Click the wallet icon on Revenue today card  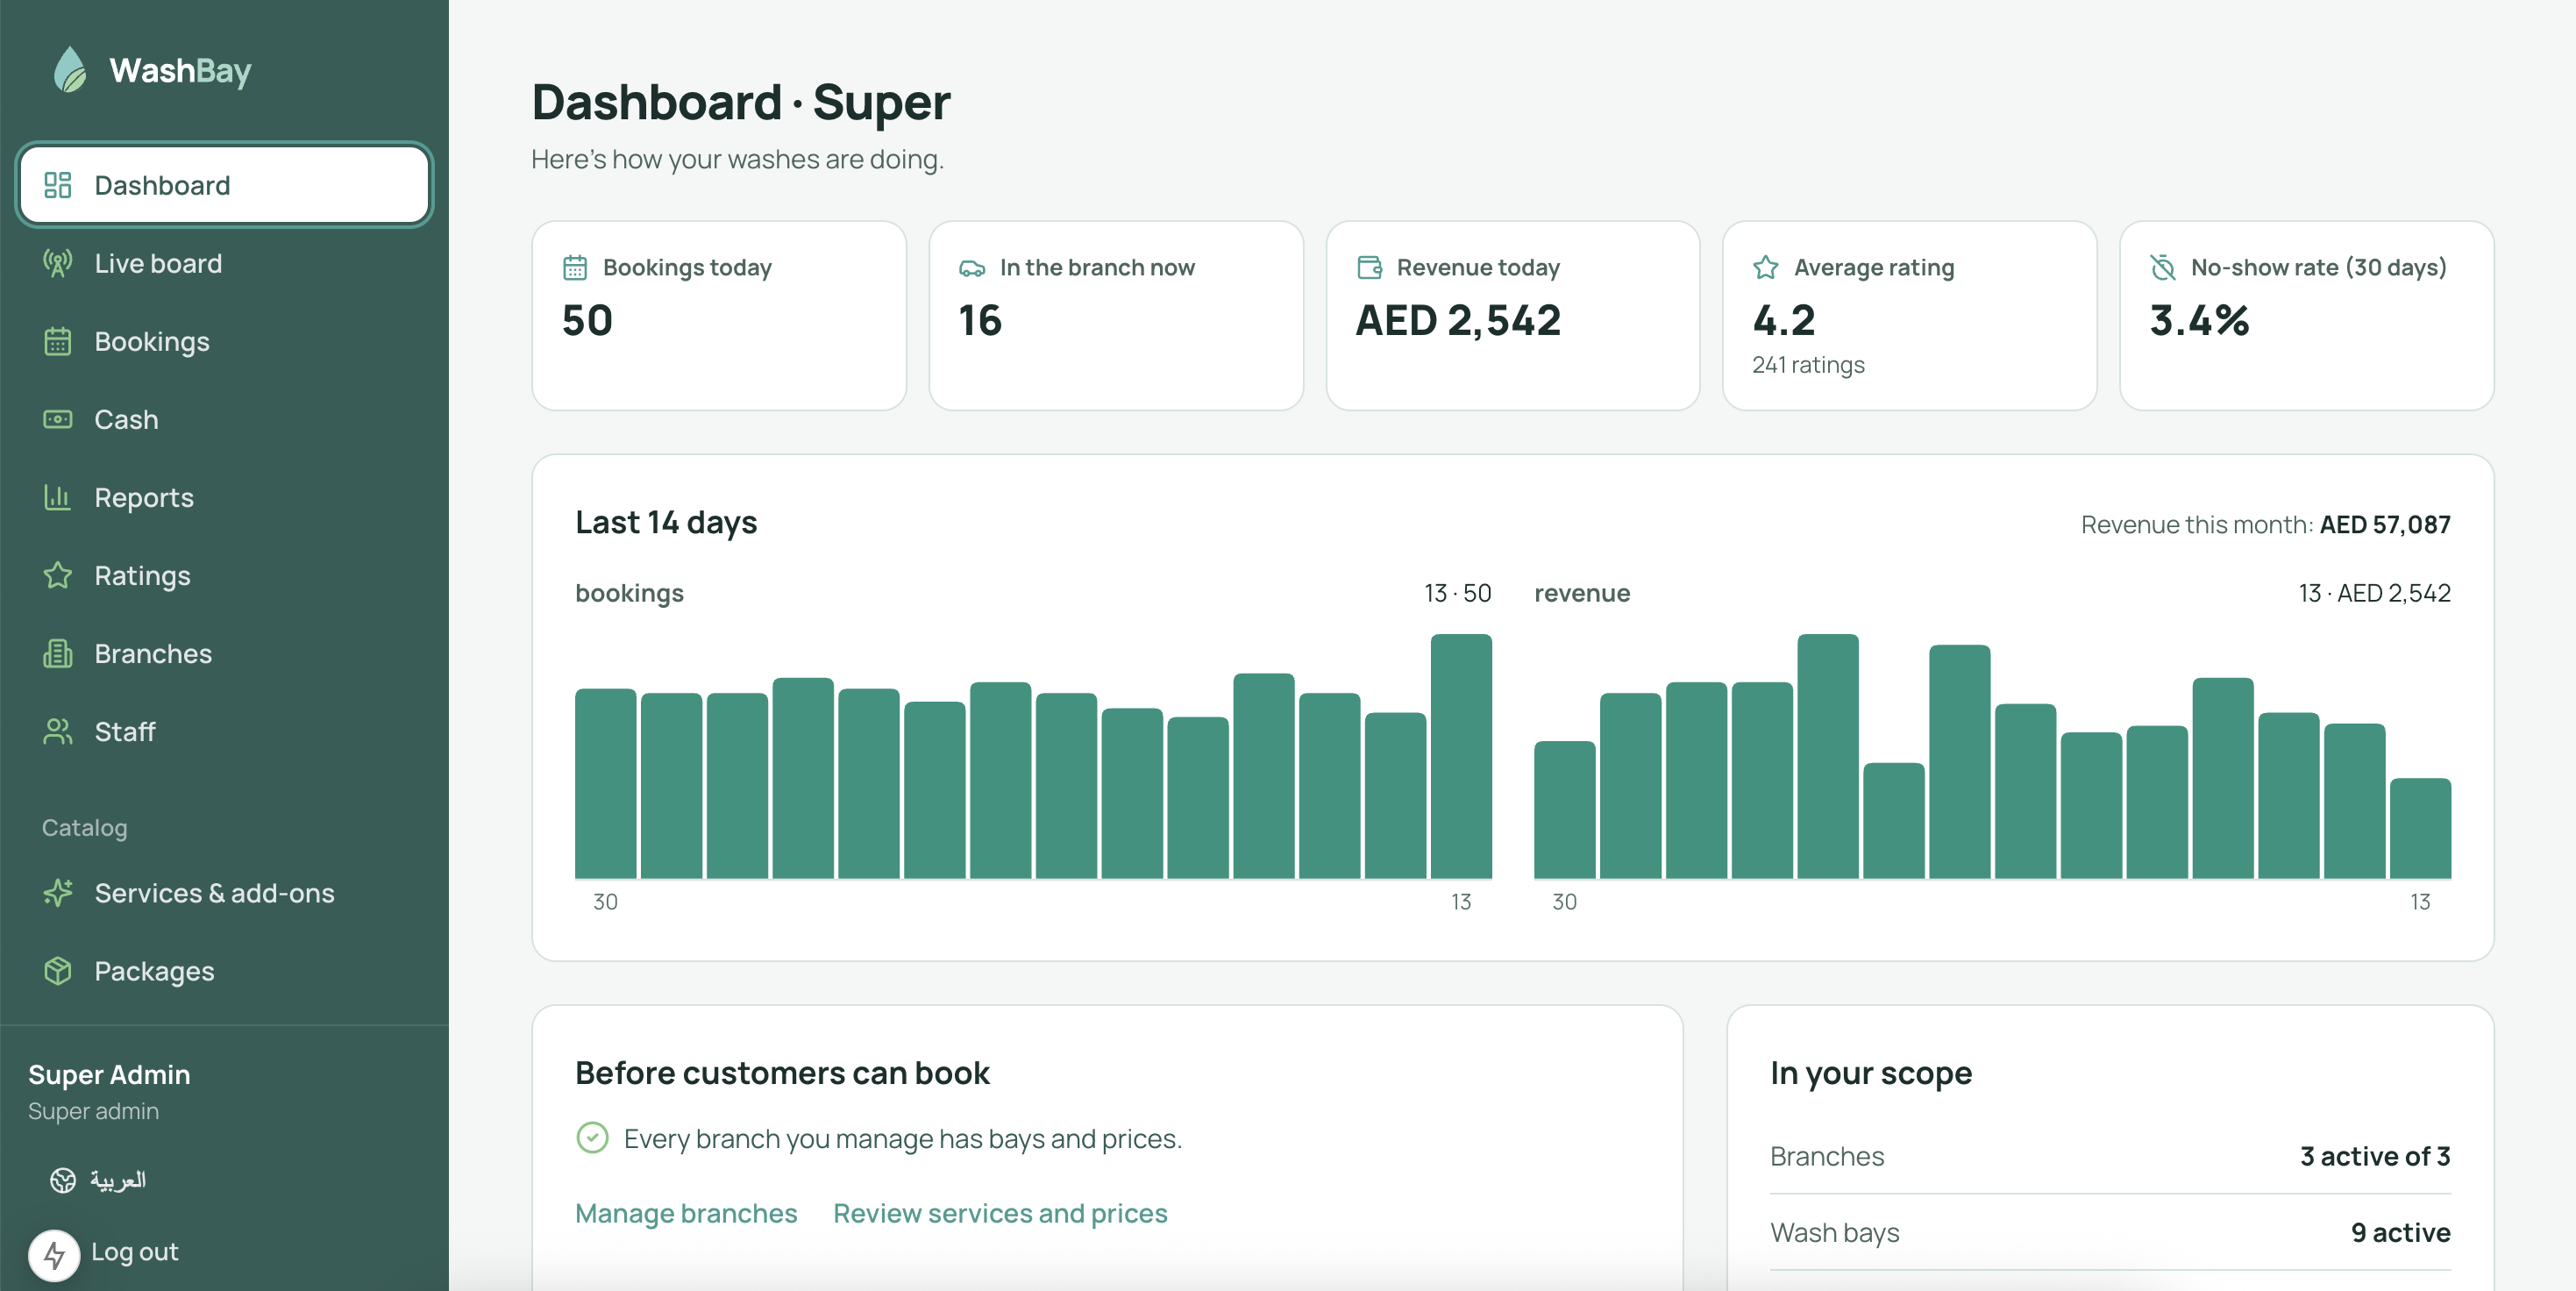click(1369, 267)
